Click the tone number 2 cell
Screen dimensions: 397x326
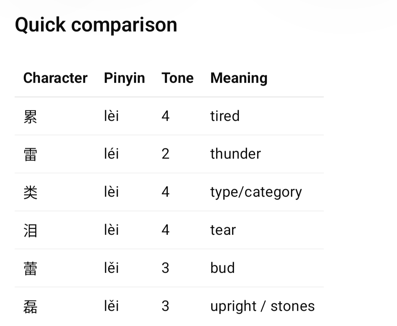(165, 154)
